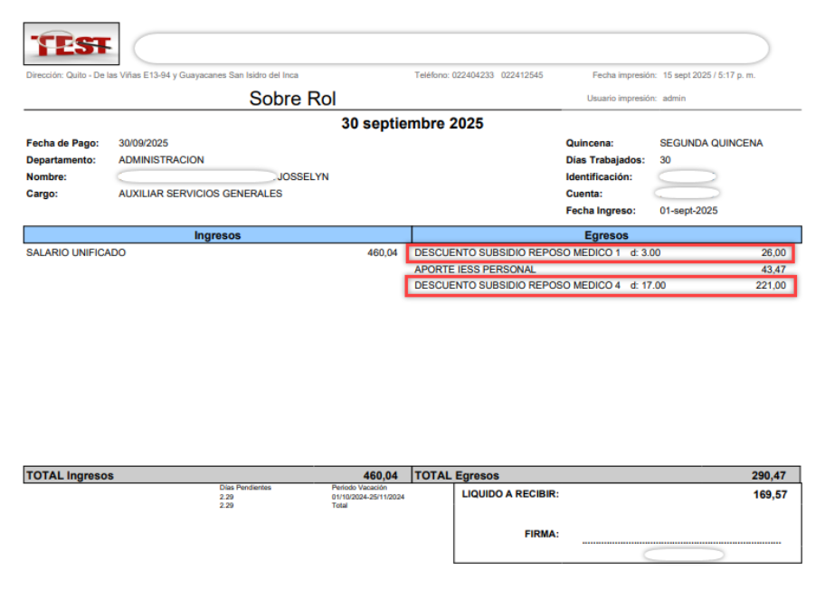This screenshot has height=590, width=825.
Task: Click the TOTAL Ingresos amount 460,04
Action: (381, 476)
